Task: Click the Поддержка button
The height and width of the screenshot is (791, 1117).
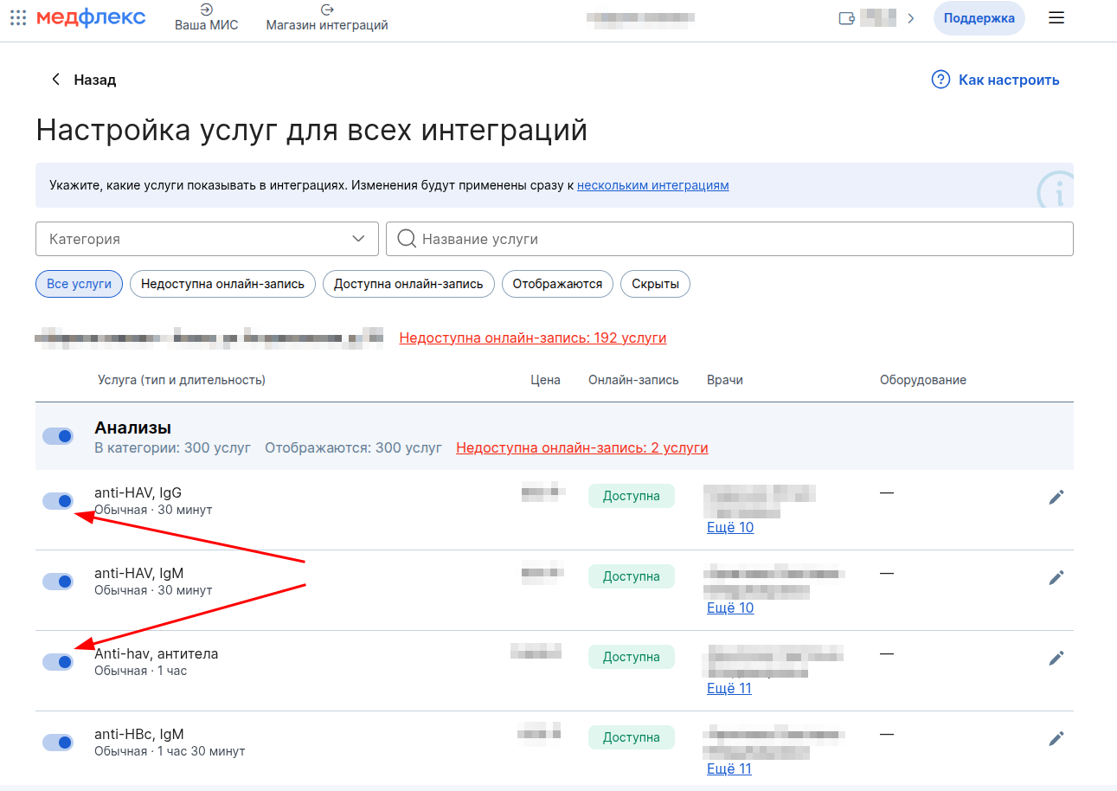Action: [x=979, y=18]
